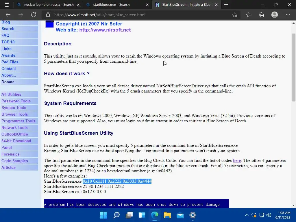Show hidden tray icons chevron
This screenshot has height=222, width=296.
pos(247,215)
